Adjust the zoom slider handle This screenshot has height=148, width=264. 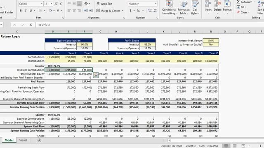click(x=261, y=146)
